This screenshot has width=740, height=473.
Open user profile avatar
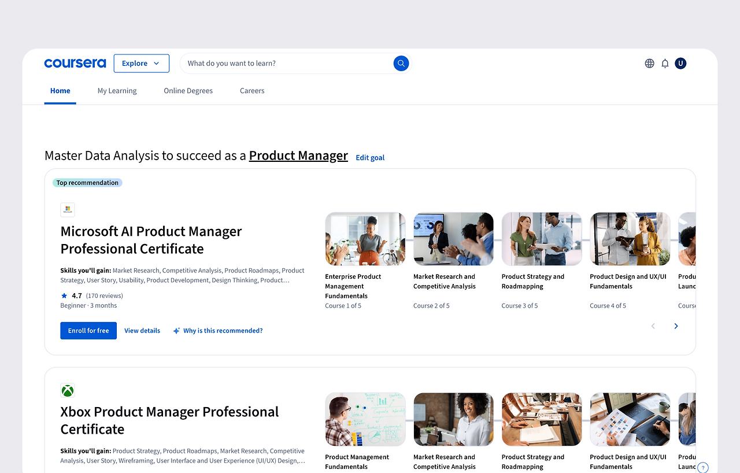pos(680,64)
